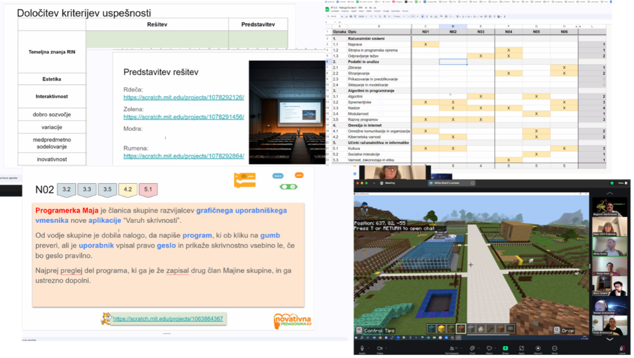Click the Chrome icon in shared taskbar
Image resolution: width=634 pixels, height=358 pixels.
click(x=380, y=338)
